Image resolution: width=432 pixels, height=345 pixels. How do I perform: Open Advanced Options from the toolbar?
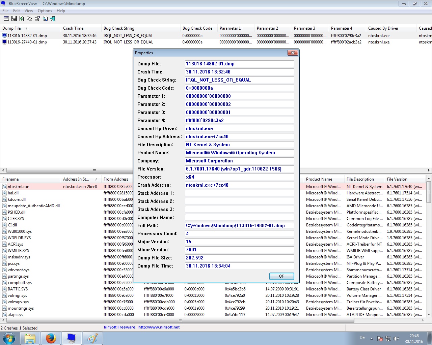[x=6, y=19]
